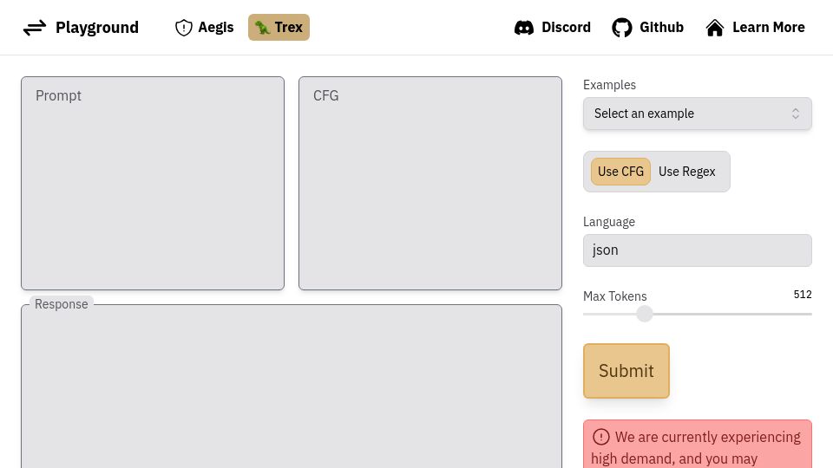This screenshot has width=833, height=468.
Task: Focus the Prompt text area
Action: 153,183
